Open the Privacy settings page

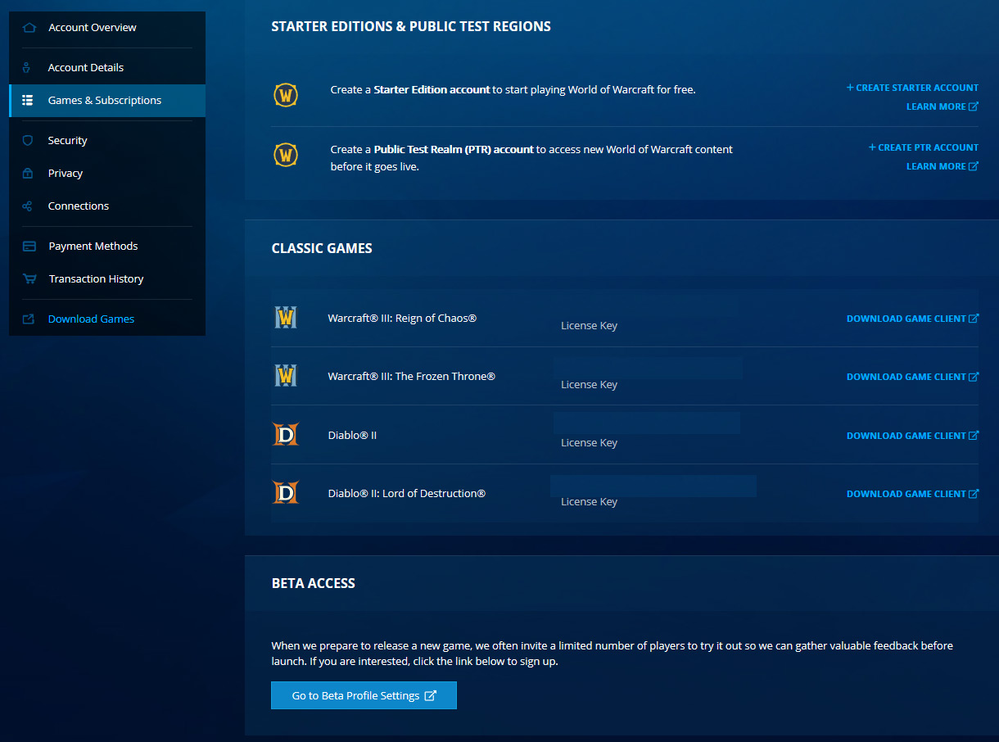click(107, 174)
